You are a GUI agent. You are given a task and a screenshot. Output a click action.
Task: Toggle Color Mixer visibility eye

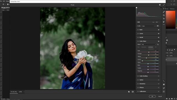158,41
